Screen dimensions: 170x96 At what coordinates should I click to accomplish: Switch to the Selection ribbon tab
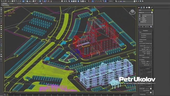point(19,3)
